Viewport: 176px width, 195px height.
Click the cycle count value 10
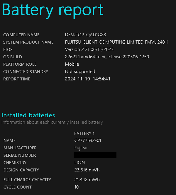77,187
